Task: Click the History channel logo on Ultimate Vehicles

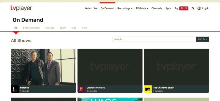Action: coord(81,89)
